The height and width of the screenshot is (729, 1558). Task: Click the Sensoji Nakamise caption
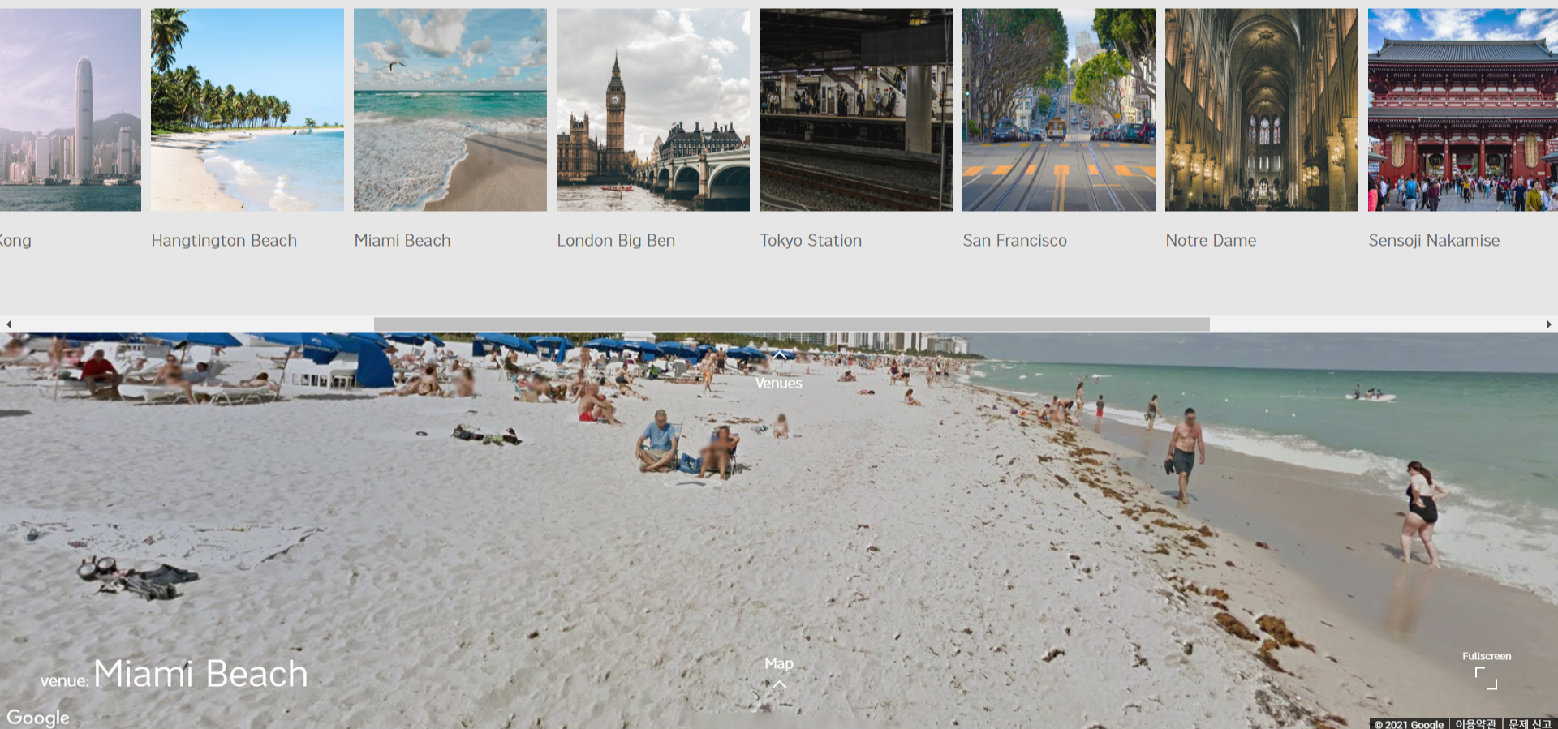point(1434,241)
